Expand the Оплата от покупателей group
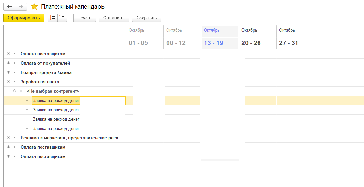364x187 pixels. click(9, 63)
